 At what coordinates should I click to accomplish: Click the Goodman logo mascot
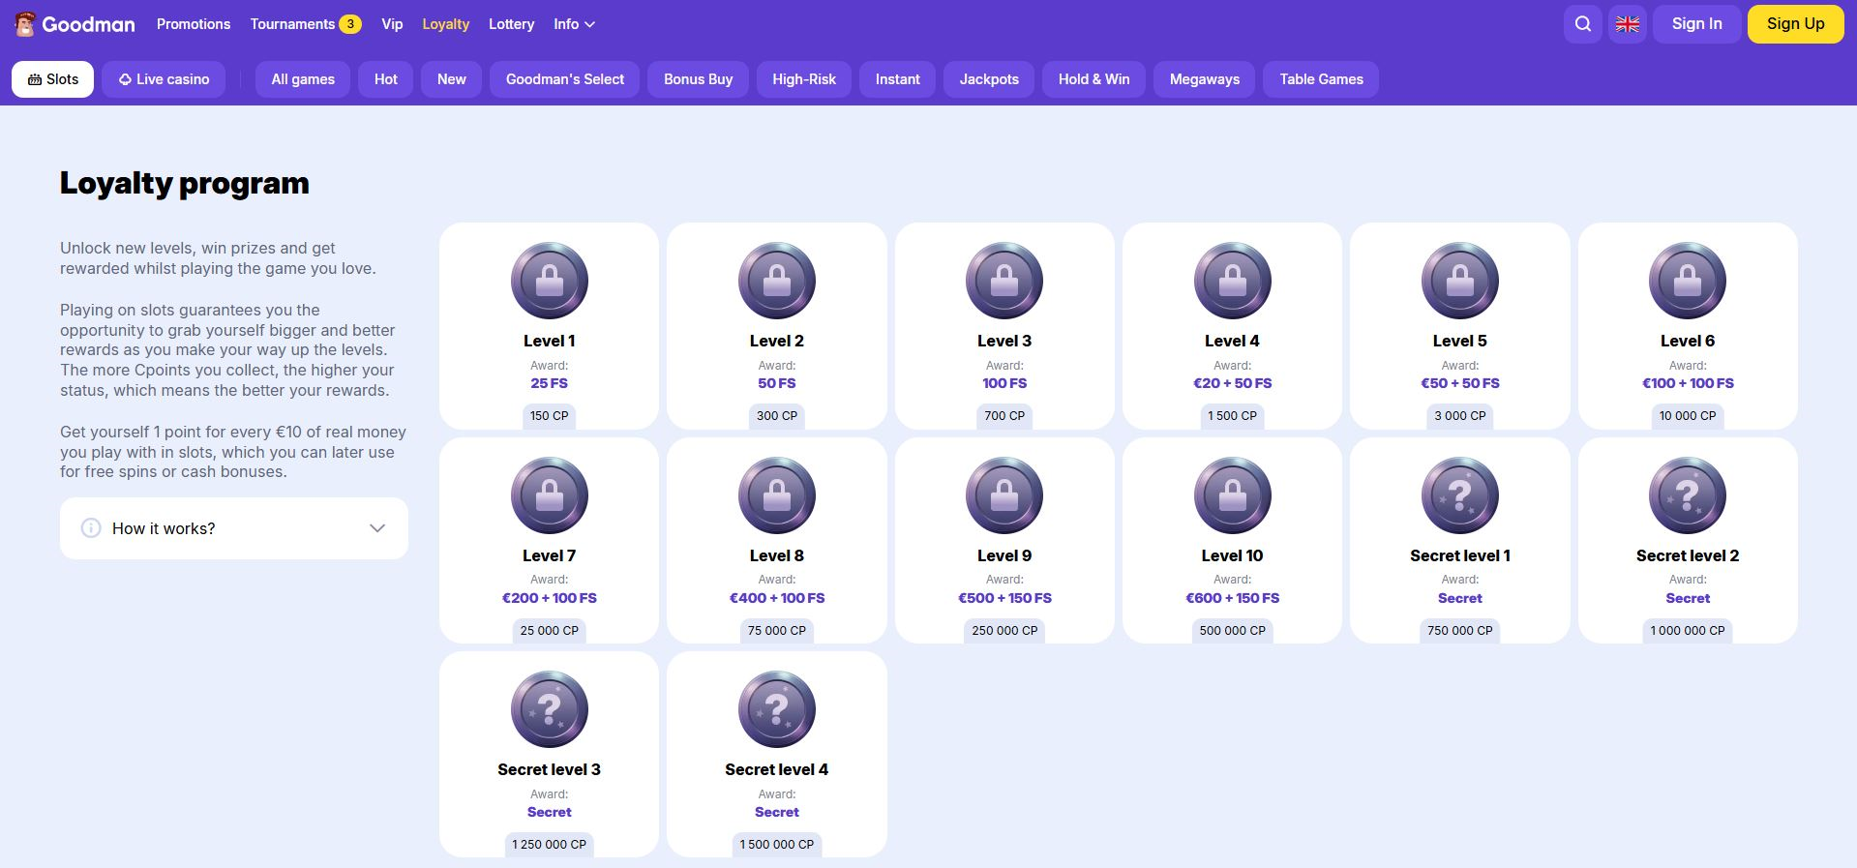[x=25, y=24]
